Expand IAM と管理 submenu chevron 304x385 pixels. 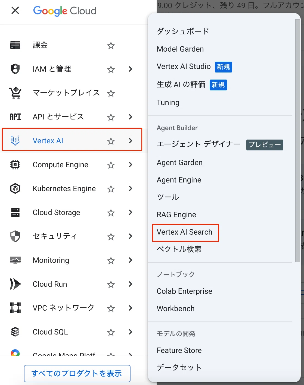[x=131, y=69]
